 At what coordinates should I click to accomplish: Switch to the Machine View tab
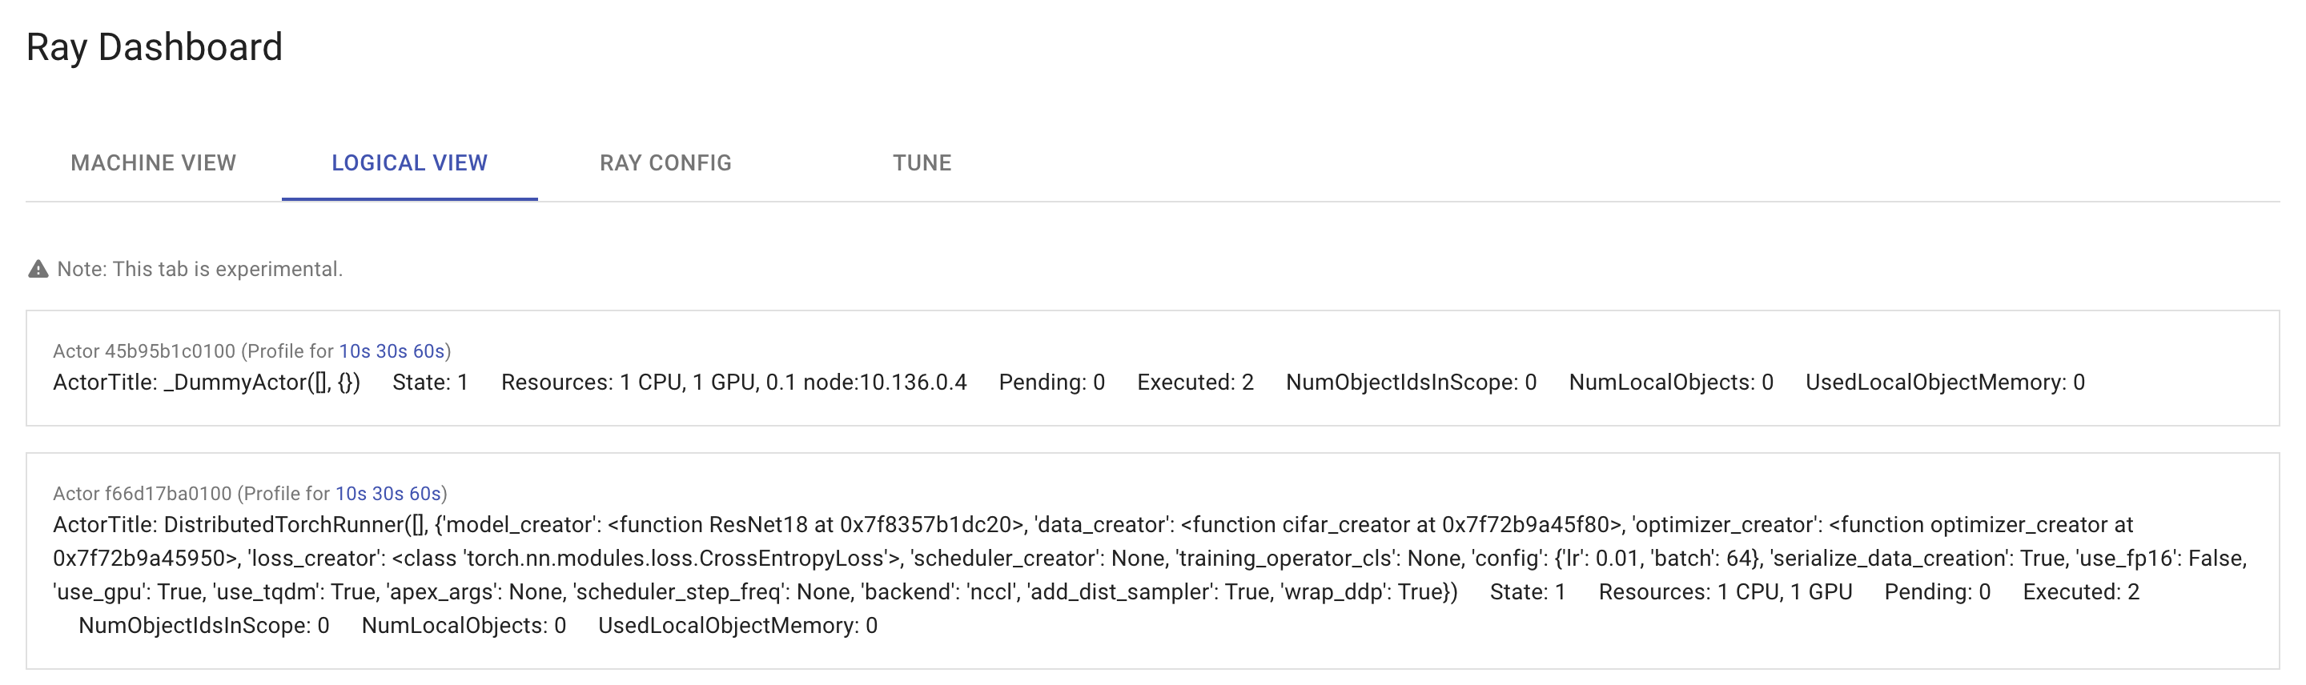[153, 162]
